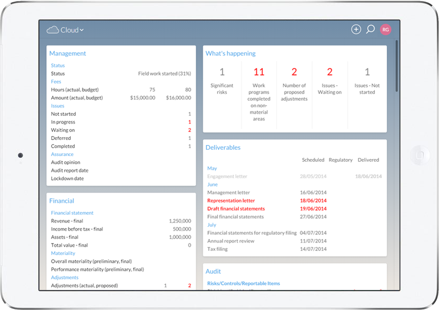Select Work programs completed tile
The width and height of the screenshot is (439, 310).
click(258, 95)
